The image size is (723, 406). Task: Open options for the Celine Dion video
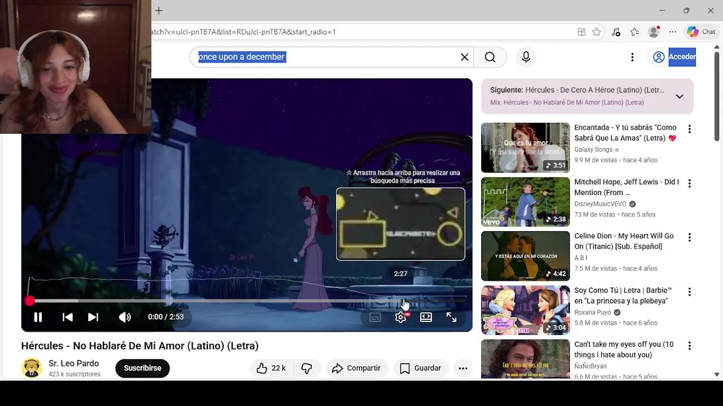[689, 237]
